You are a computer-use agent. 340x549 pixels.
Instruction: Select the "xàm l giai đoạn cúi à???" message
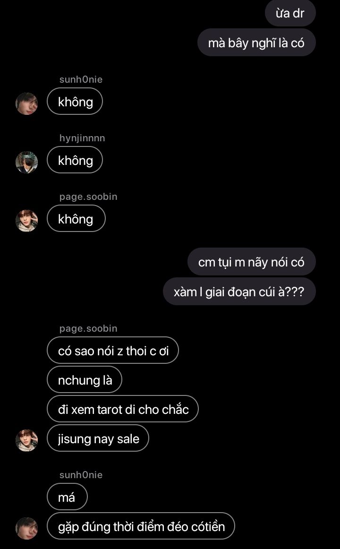(239, 292)
